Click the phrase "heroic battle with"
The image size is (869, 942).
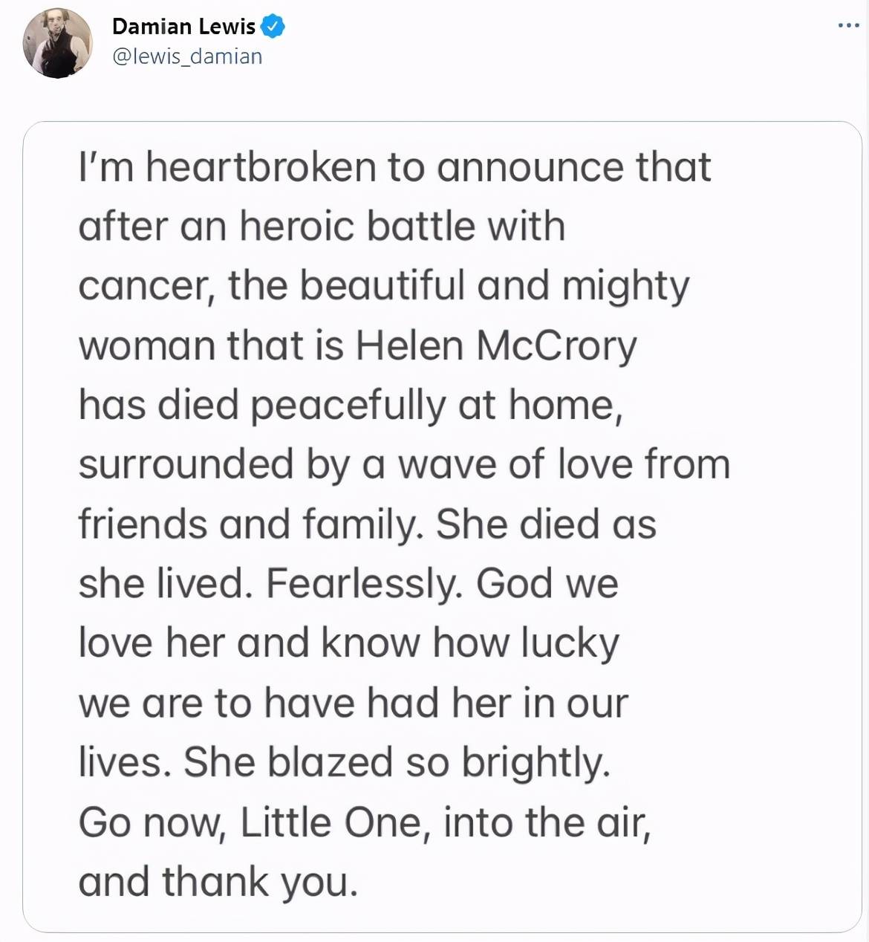point(402,226)
